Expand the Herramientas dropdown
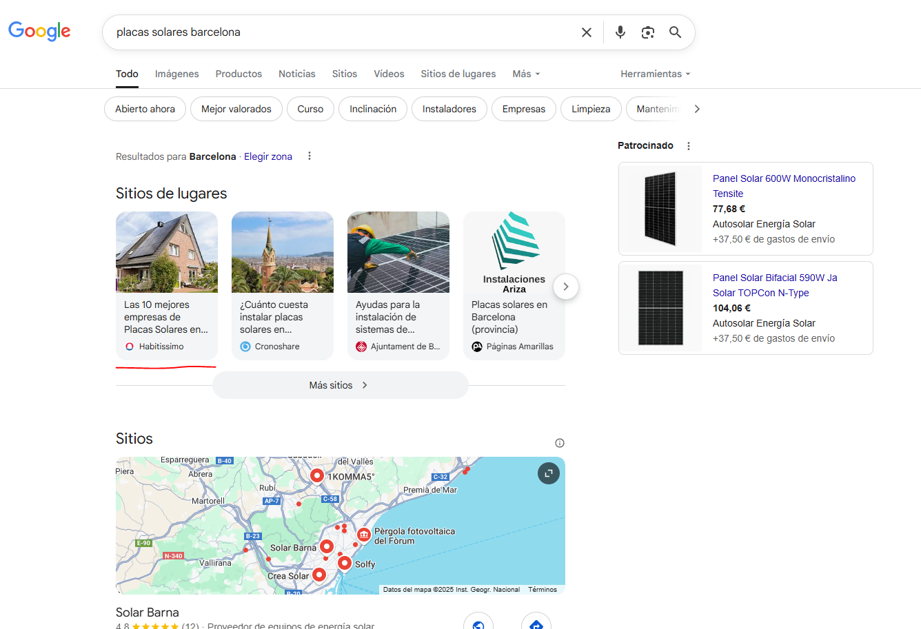Viewport: 921px width, 629px height. coord(655,74)
